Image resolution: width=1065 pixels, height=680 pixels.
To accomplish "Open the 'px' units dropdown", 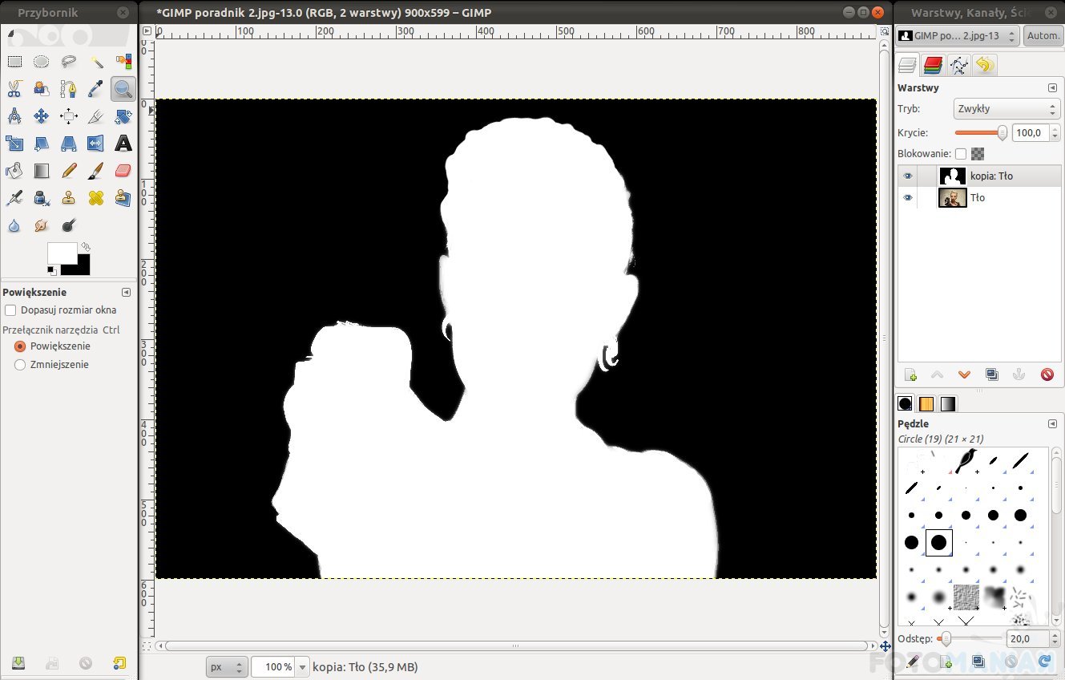I will [x=227, y=667].
